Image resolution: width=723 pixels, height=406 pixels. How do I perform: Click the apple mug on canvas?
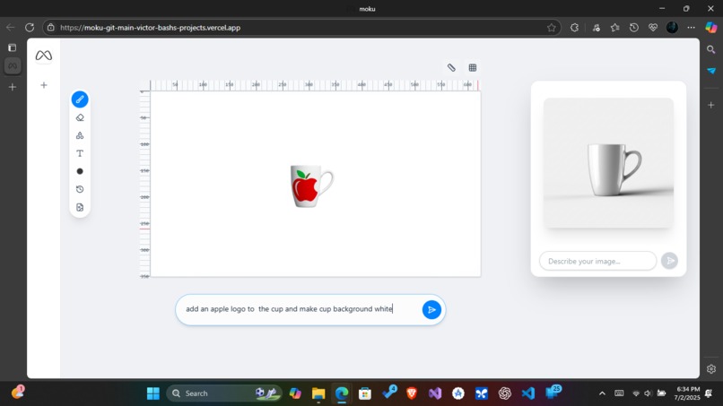click(311, 186)
